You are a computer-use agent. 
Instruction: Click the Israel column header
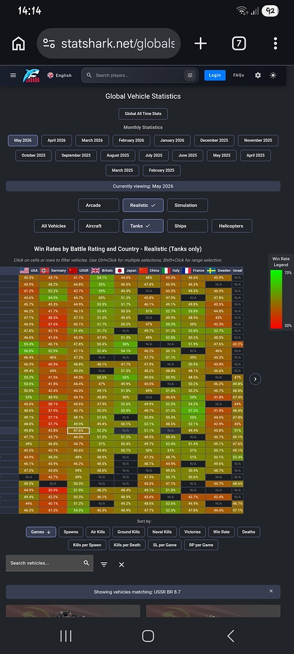pos(238,271)
